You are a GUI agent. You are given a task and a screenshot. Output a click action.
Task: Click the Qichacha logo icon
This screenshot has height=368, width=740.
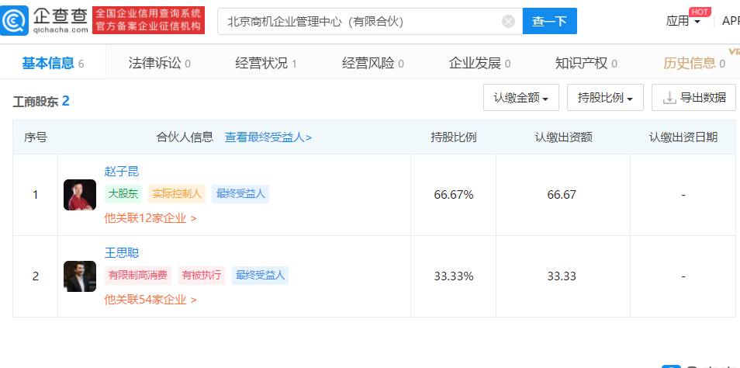coord(15,21)
